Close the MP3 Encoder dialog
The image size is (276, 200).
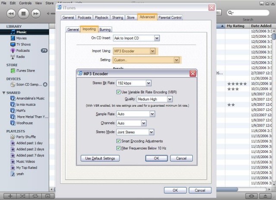point(193,73)
